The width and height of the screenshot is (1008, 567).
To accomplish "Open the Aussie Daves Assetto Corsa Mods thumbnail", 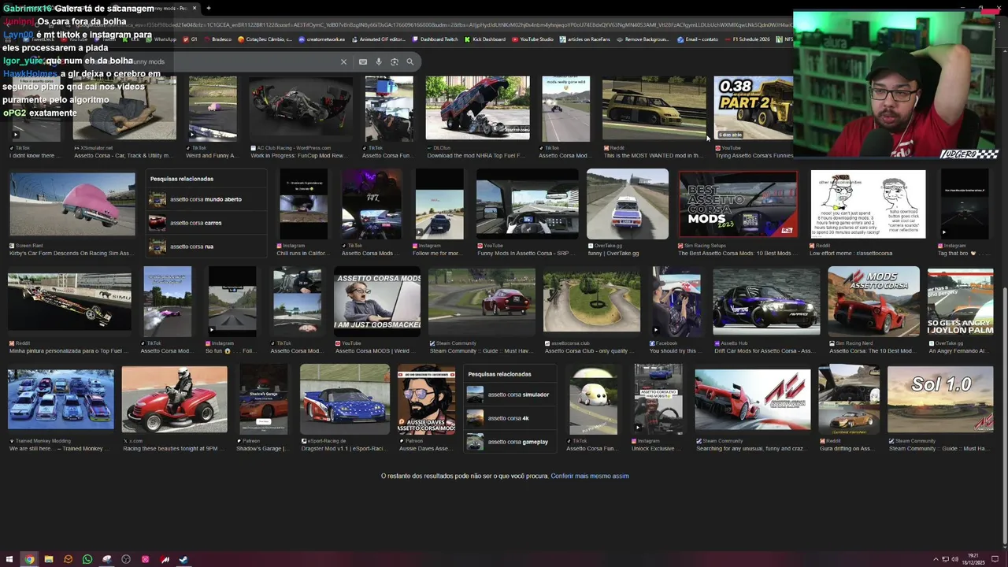I will 426,398.
